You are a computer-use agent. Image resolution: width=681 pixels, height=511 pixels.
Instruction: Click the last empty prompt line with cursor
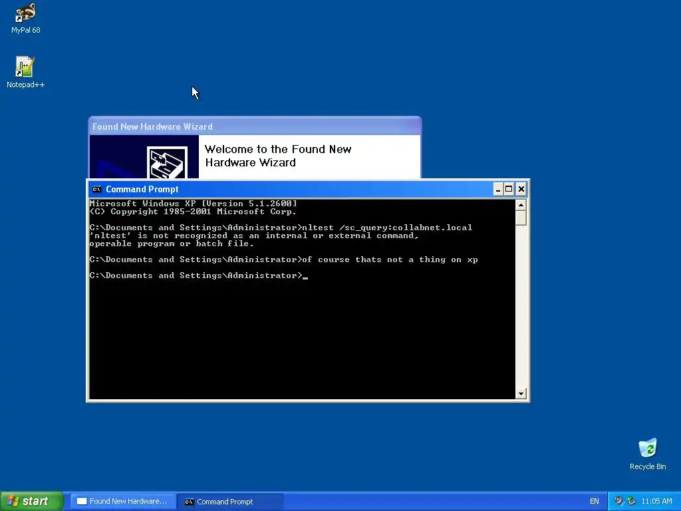[198, 275]
